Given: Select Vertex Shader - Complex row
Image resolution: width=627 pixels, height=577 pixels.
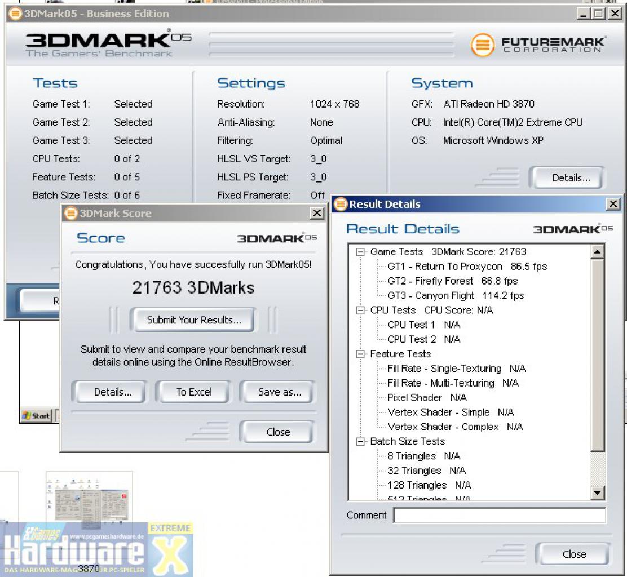Looking at the screenshot, I should [x=455, y=427].
